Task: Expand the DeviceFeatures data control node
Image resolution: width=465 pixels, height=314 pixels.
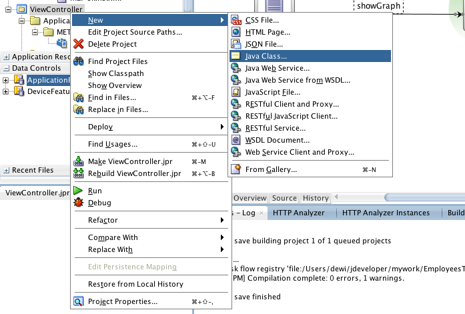Action: [6, 91]
